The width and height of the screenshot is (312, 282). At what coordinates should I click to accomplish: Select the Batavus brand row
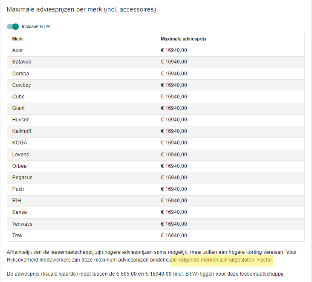coord(156,62)
